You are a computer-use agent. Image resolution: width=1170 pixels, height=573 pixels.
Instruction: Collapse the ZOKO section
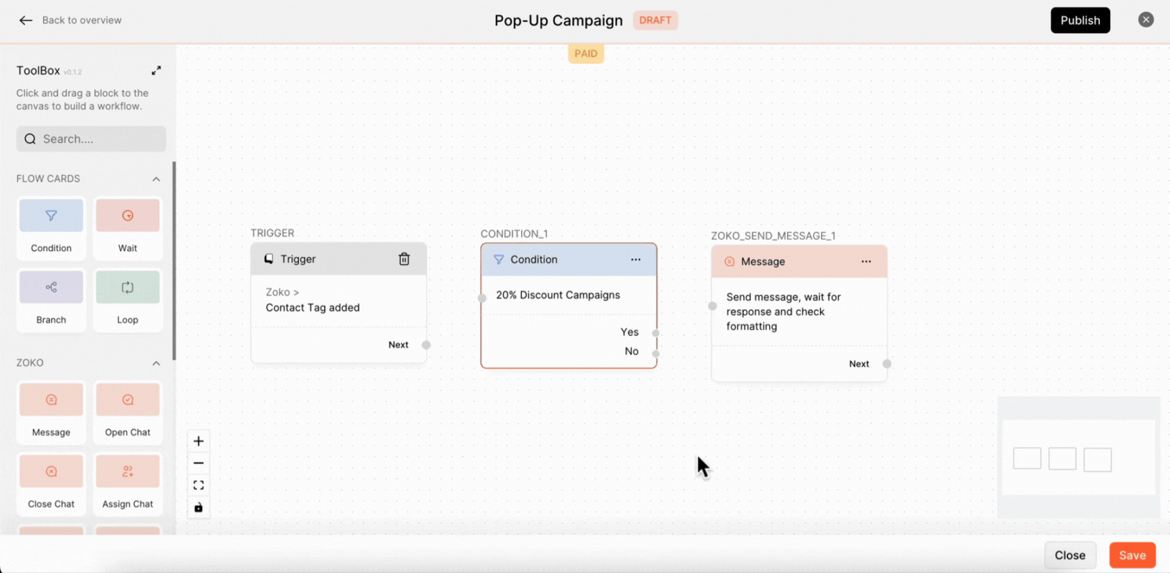pyautogui.click(x=156, y=363)
